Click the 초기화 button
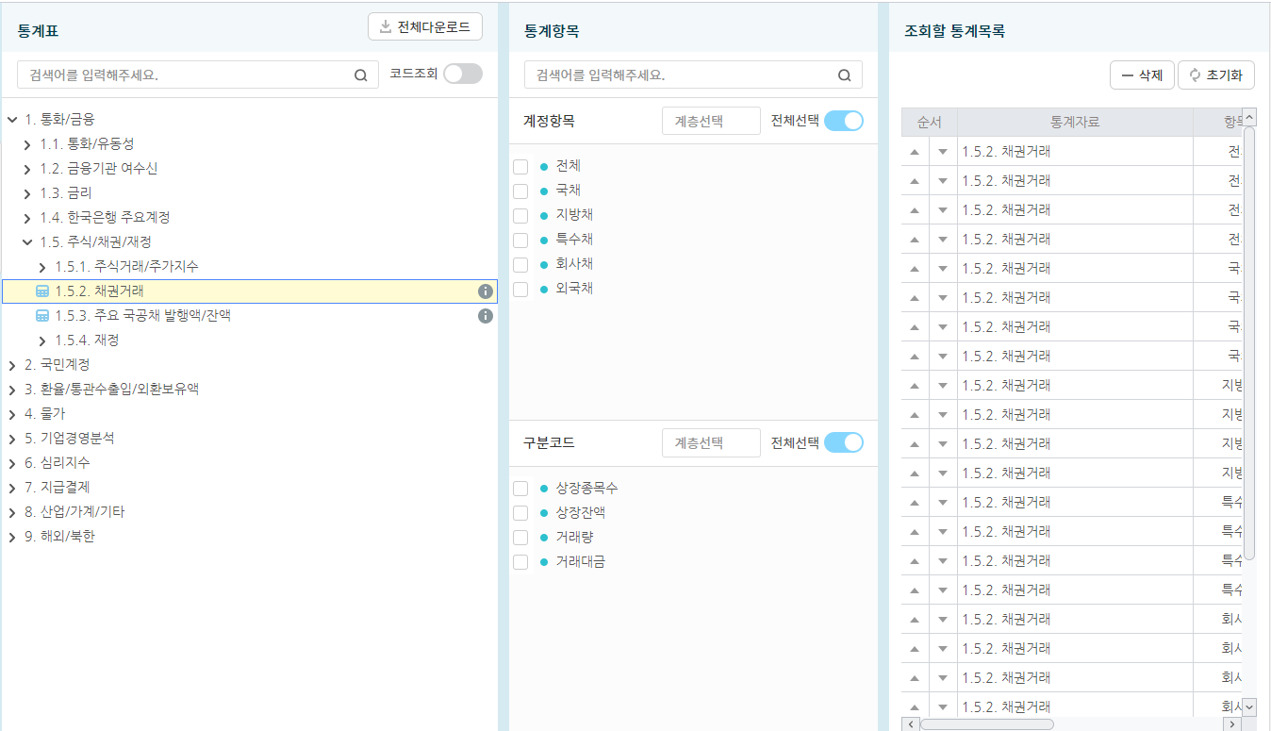The image size is (1271, 731). (1216, 75)
